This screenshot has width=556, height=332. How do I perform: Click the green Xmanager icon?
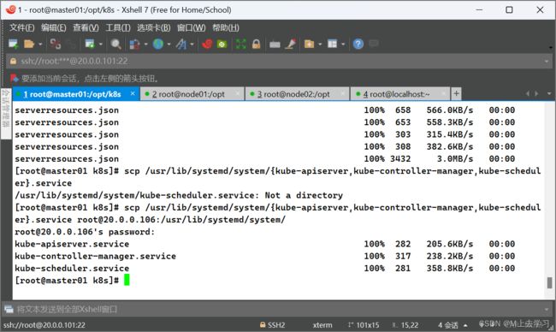coord(222,44)
